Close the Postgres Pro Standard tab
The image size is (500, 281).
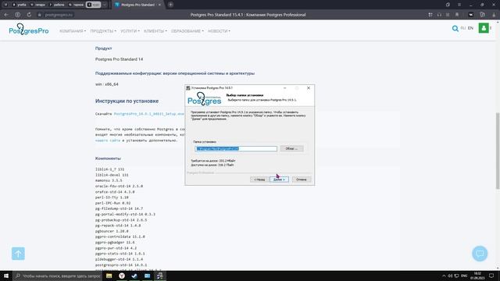coord(159,5)
